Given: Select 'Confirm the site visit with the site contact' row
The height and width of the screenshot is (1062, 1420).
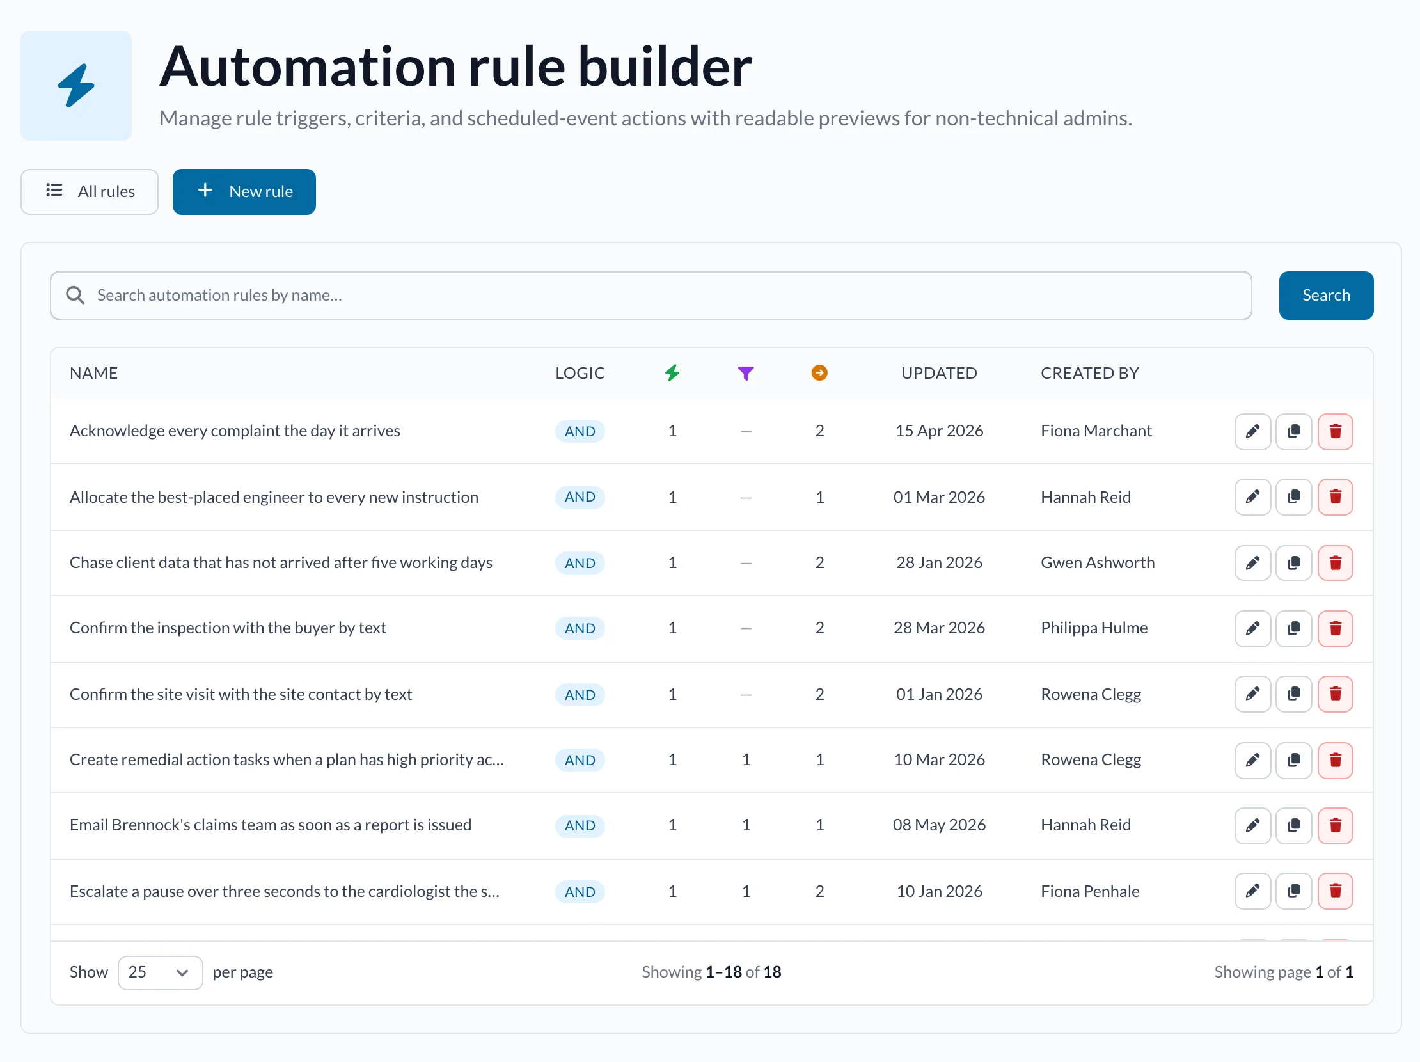Looking at the screenshot, I should click(711, 694).
